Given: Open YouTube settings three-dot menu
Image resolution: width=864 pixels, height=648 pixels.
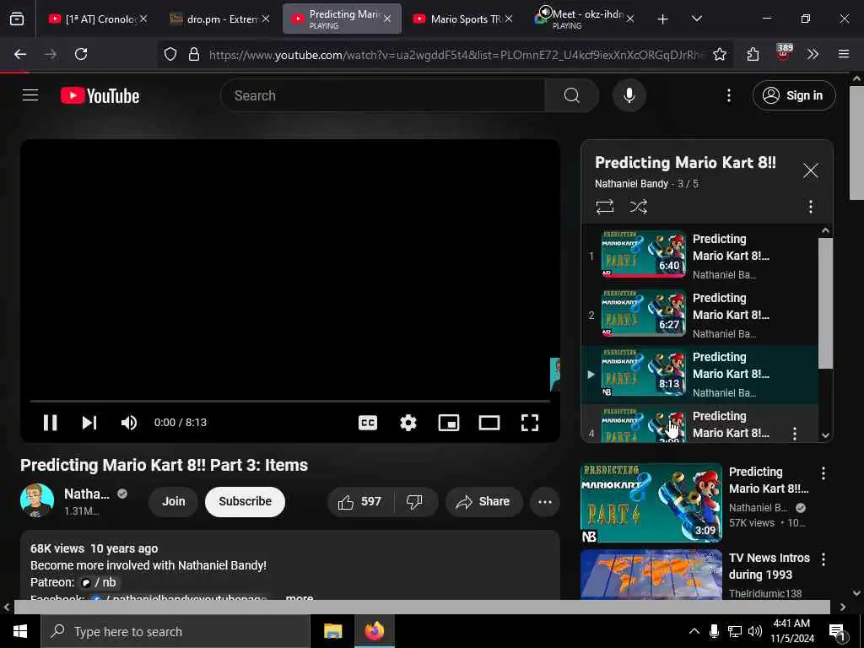Looking at the screenshot, I should pyautogui.click(x=728, y=95).
